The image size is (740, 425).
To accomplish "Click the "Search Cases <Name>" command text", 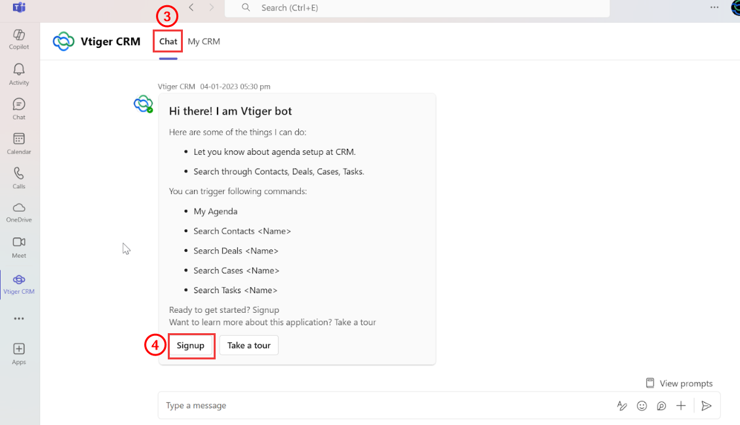I will (x=237, y=271).
